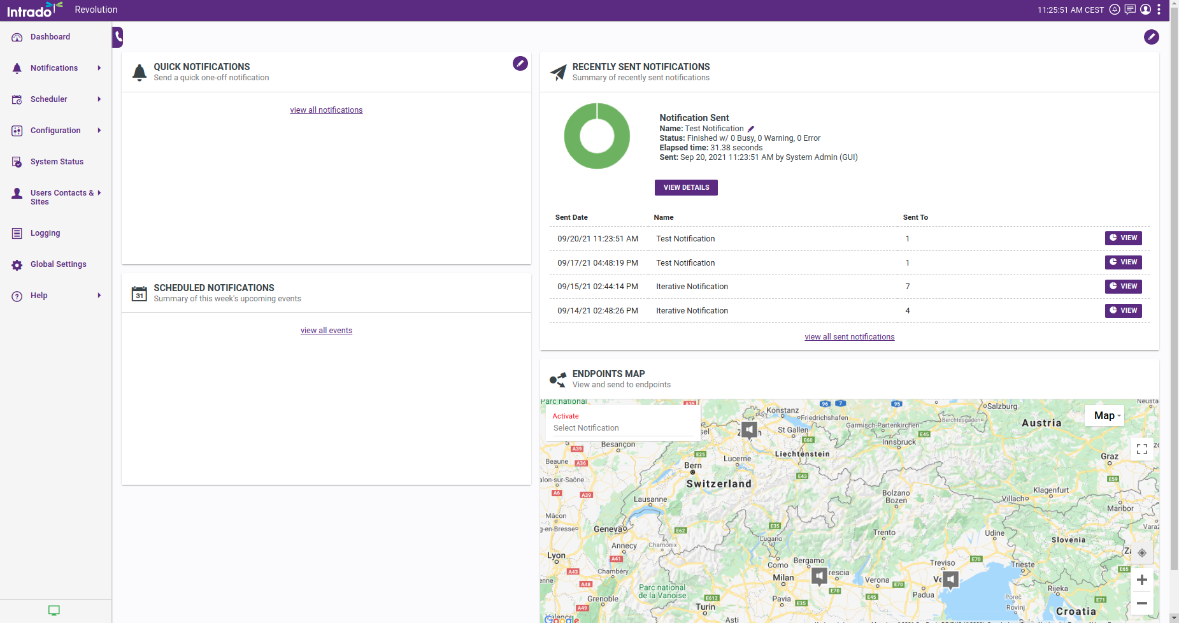Click the edit pencil in Quick Notifications

pyautogui.click(x=520, y=63)
